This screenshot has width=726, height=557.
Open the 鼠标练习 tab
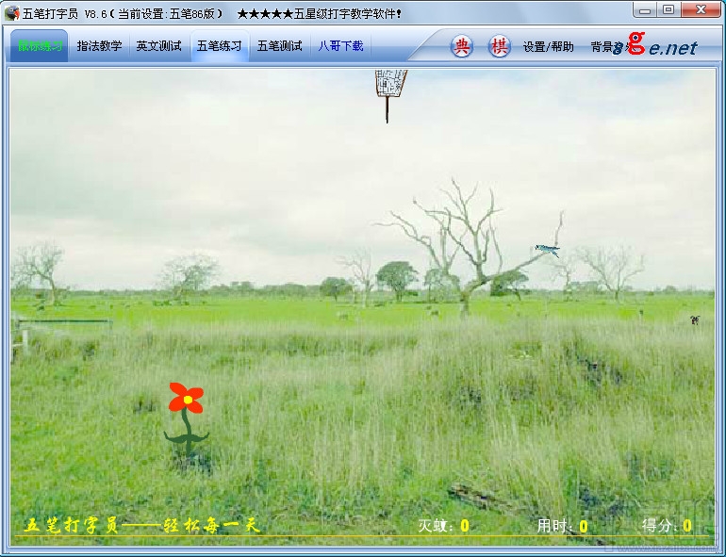[x=40, y=46]
